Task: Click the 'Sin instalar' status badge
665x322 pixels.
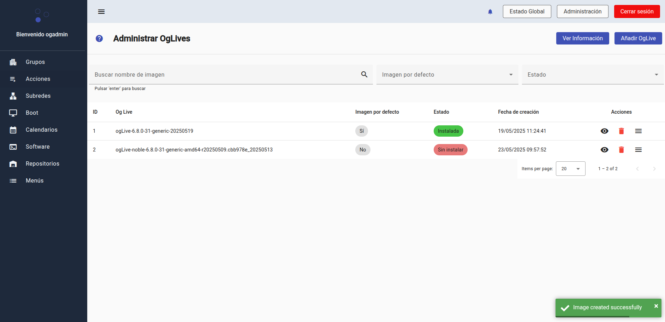Action: click(x=450, y=150)
